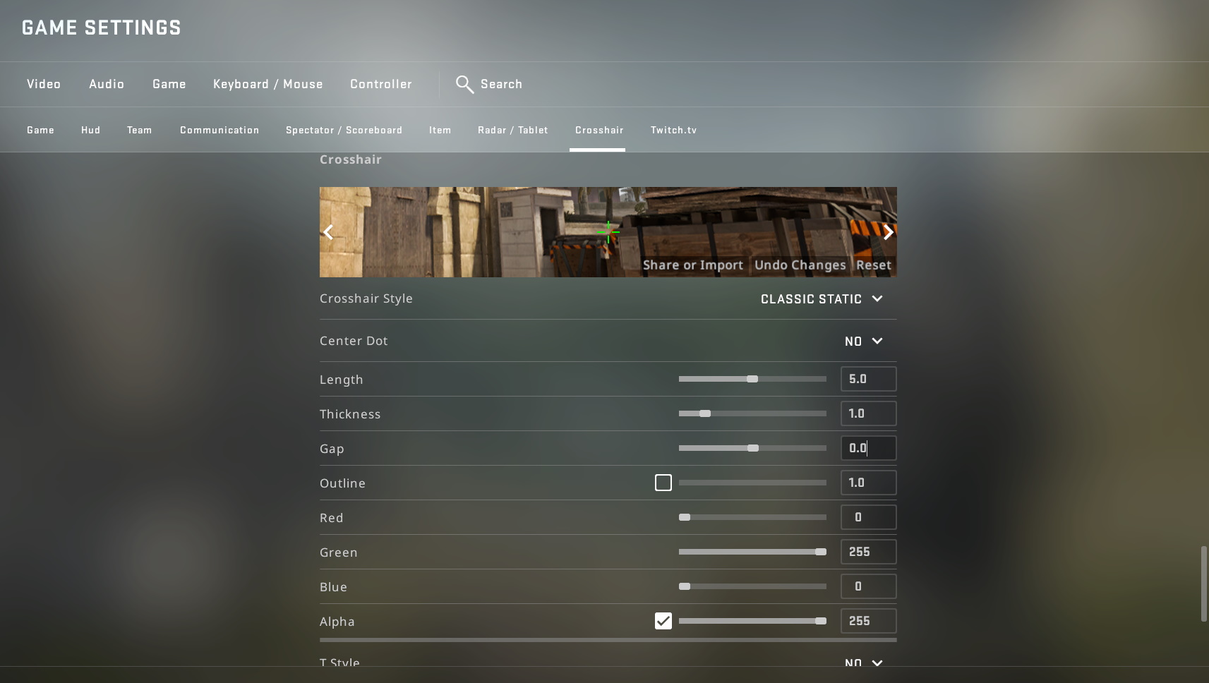1209x683 pixels.
Task: Show the previous crosshair preview background
Action: [x=328, y=232]
